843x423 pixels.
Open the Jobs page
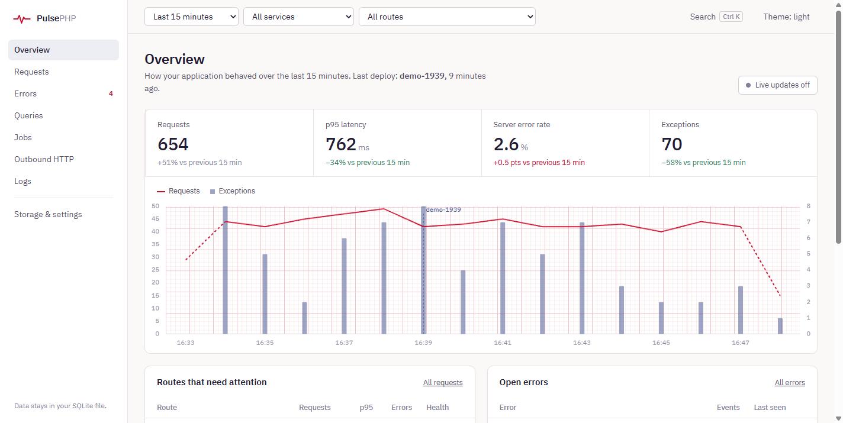[63, 137]
